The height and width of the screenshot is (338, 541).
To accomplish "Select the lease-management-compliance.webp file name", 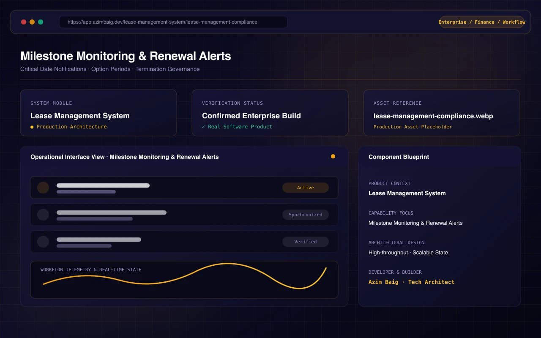I will click(x=433, y=116).
